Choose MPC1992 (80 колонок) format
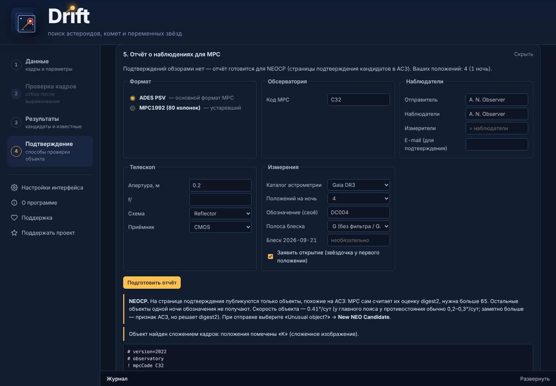The height and width of the screenshot is (386, 556). click(x=132, y=108)
